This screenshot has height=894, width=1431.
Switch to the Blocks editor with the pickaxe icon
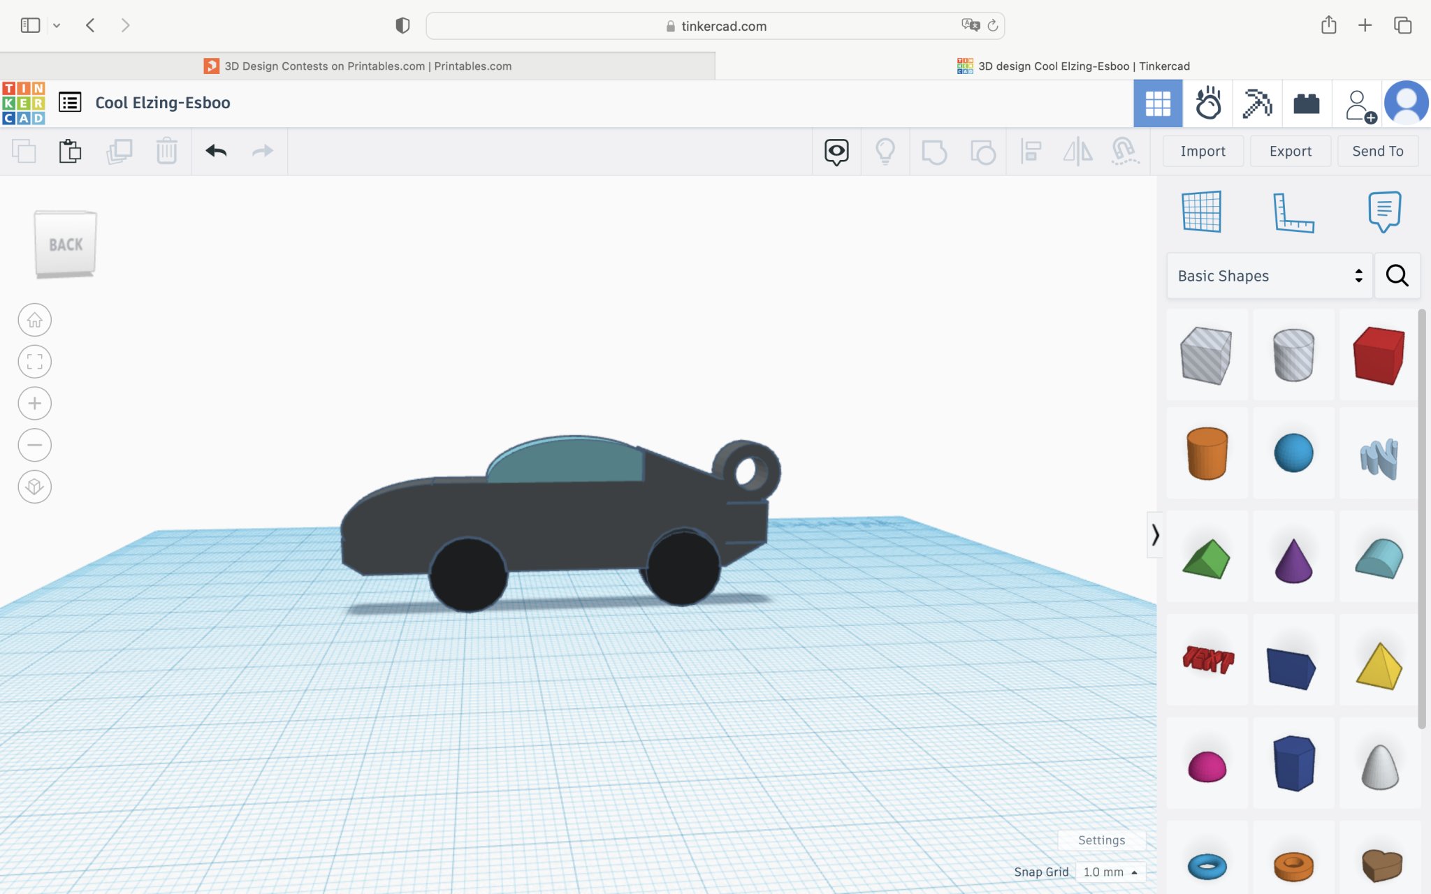[x=1257, y=103]
